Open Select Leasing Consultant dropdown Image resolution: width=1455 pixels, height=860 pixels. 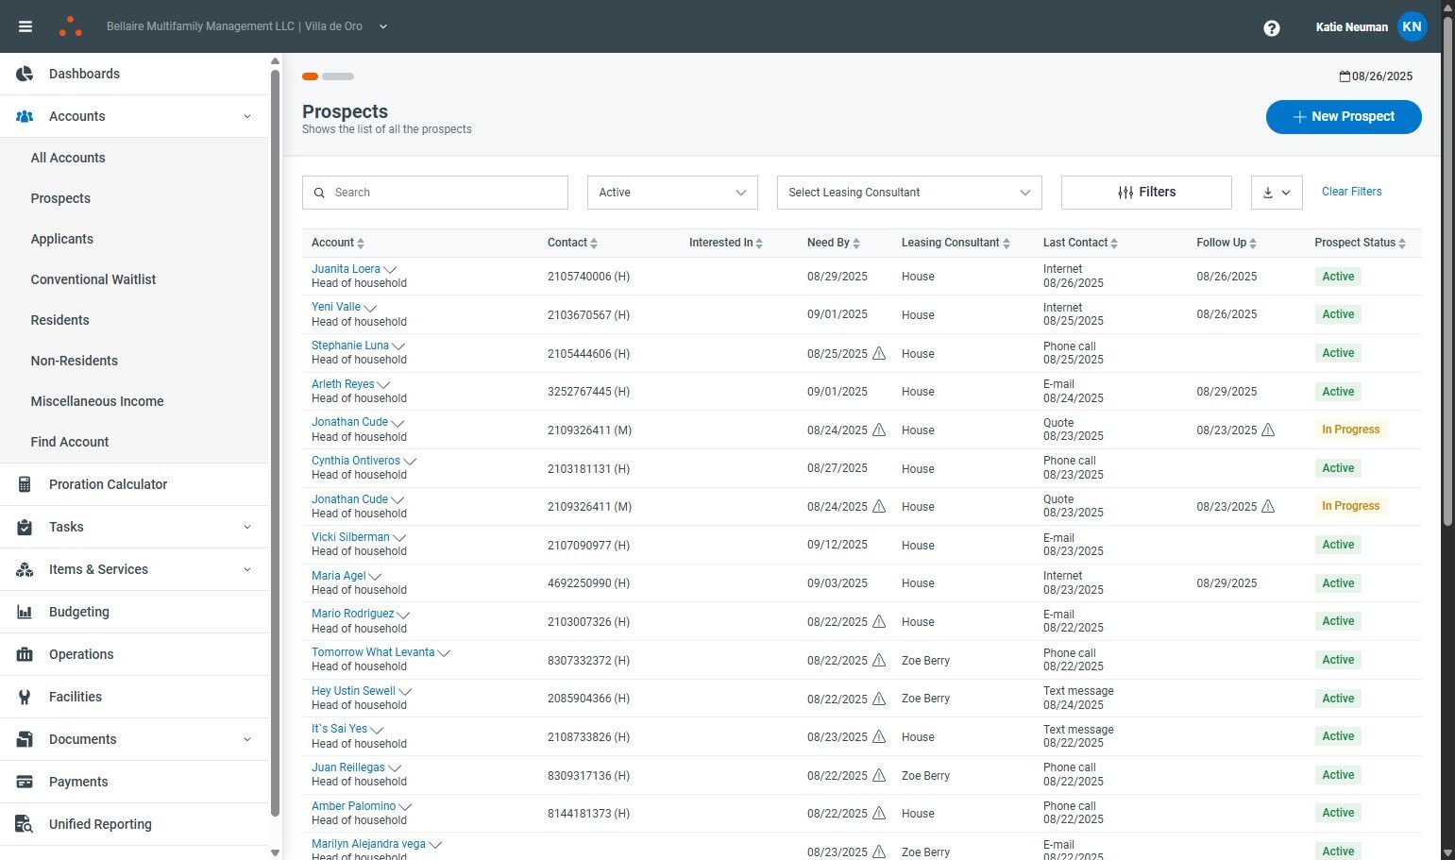(x=909, y=193)
